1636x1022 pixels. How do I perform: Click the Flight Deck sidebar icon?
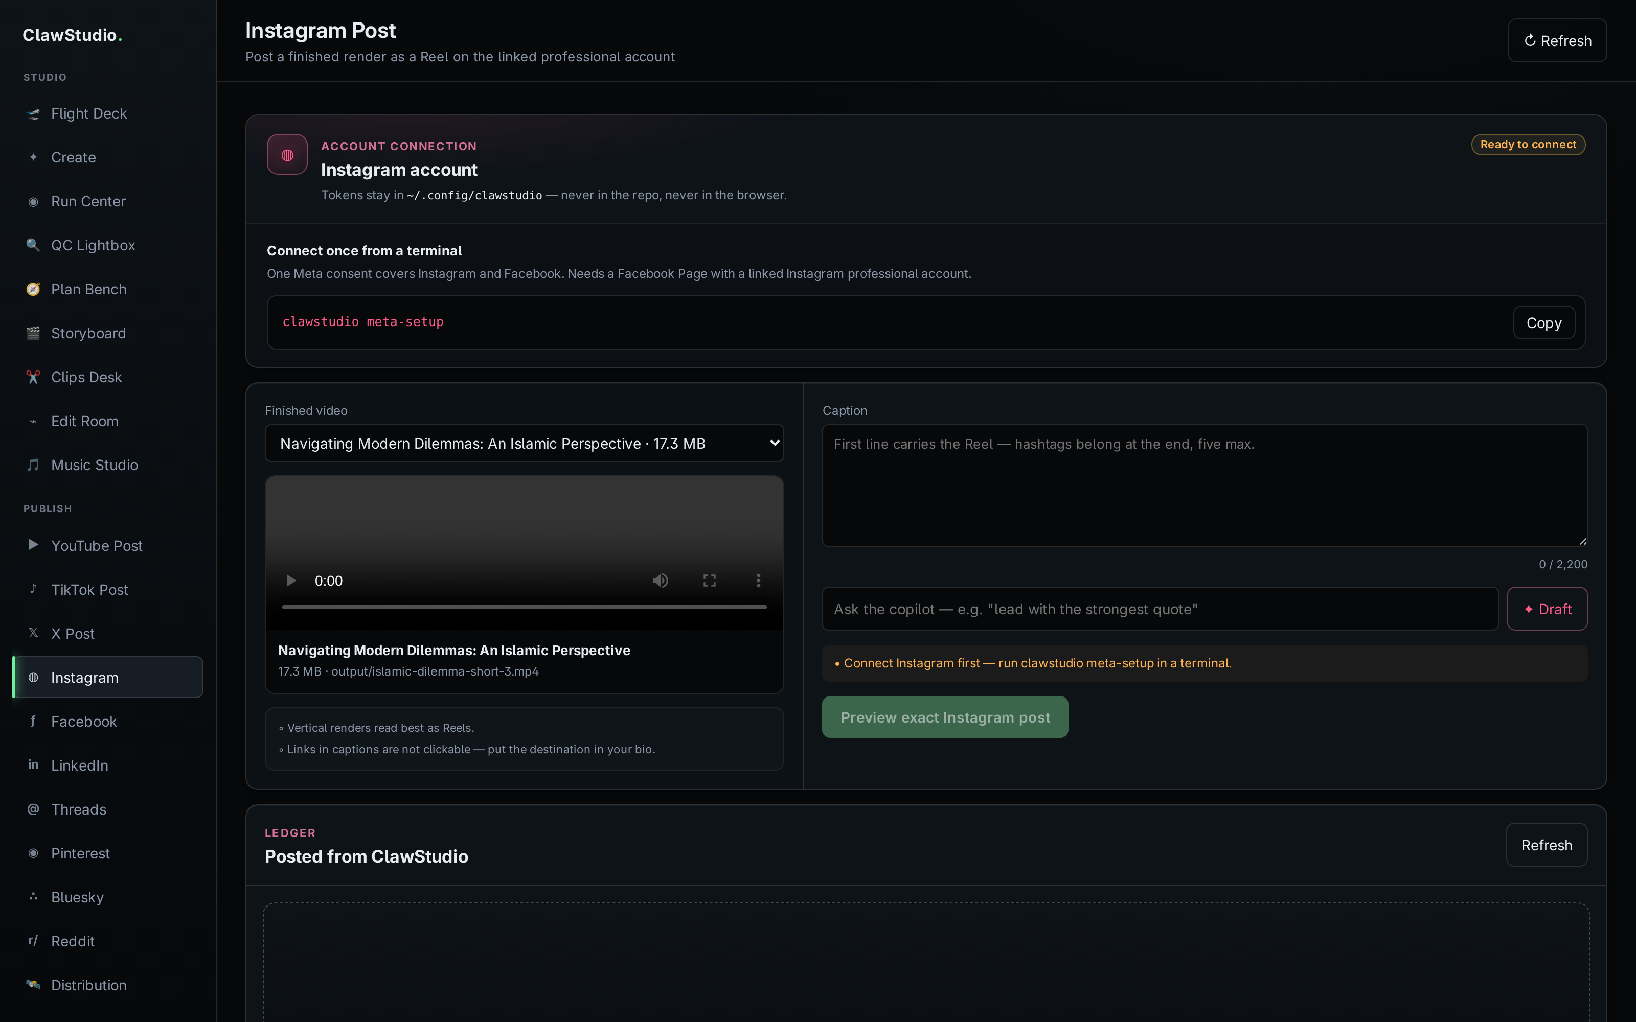[33, 113]
